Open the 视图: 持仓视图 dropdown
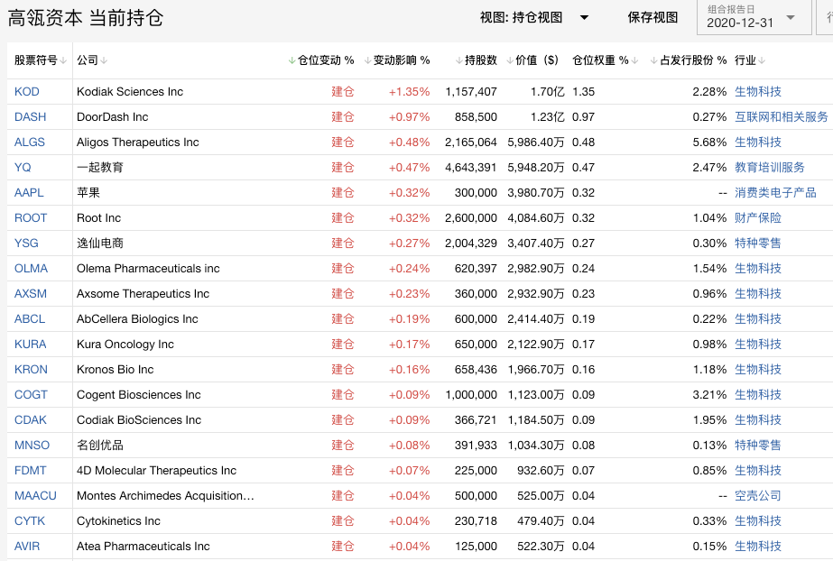Image resolution: width=833 pixels, height=561 pixels. [x=534, y=17]
